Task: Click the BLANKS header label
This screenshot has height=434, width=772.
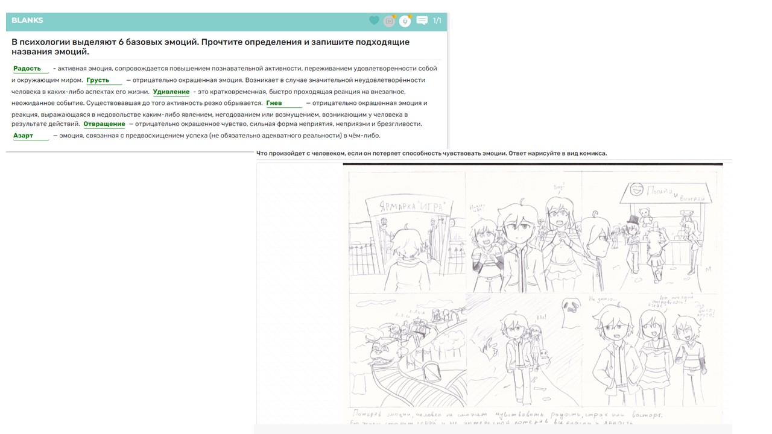Action: [x=27, y=20]
